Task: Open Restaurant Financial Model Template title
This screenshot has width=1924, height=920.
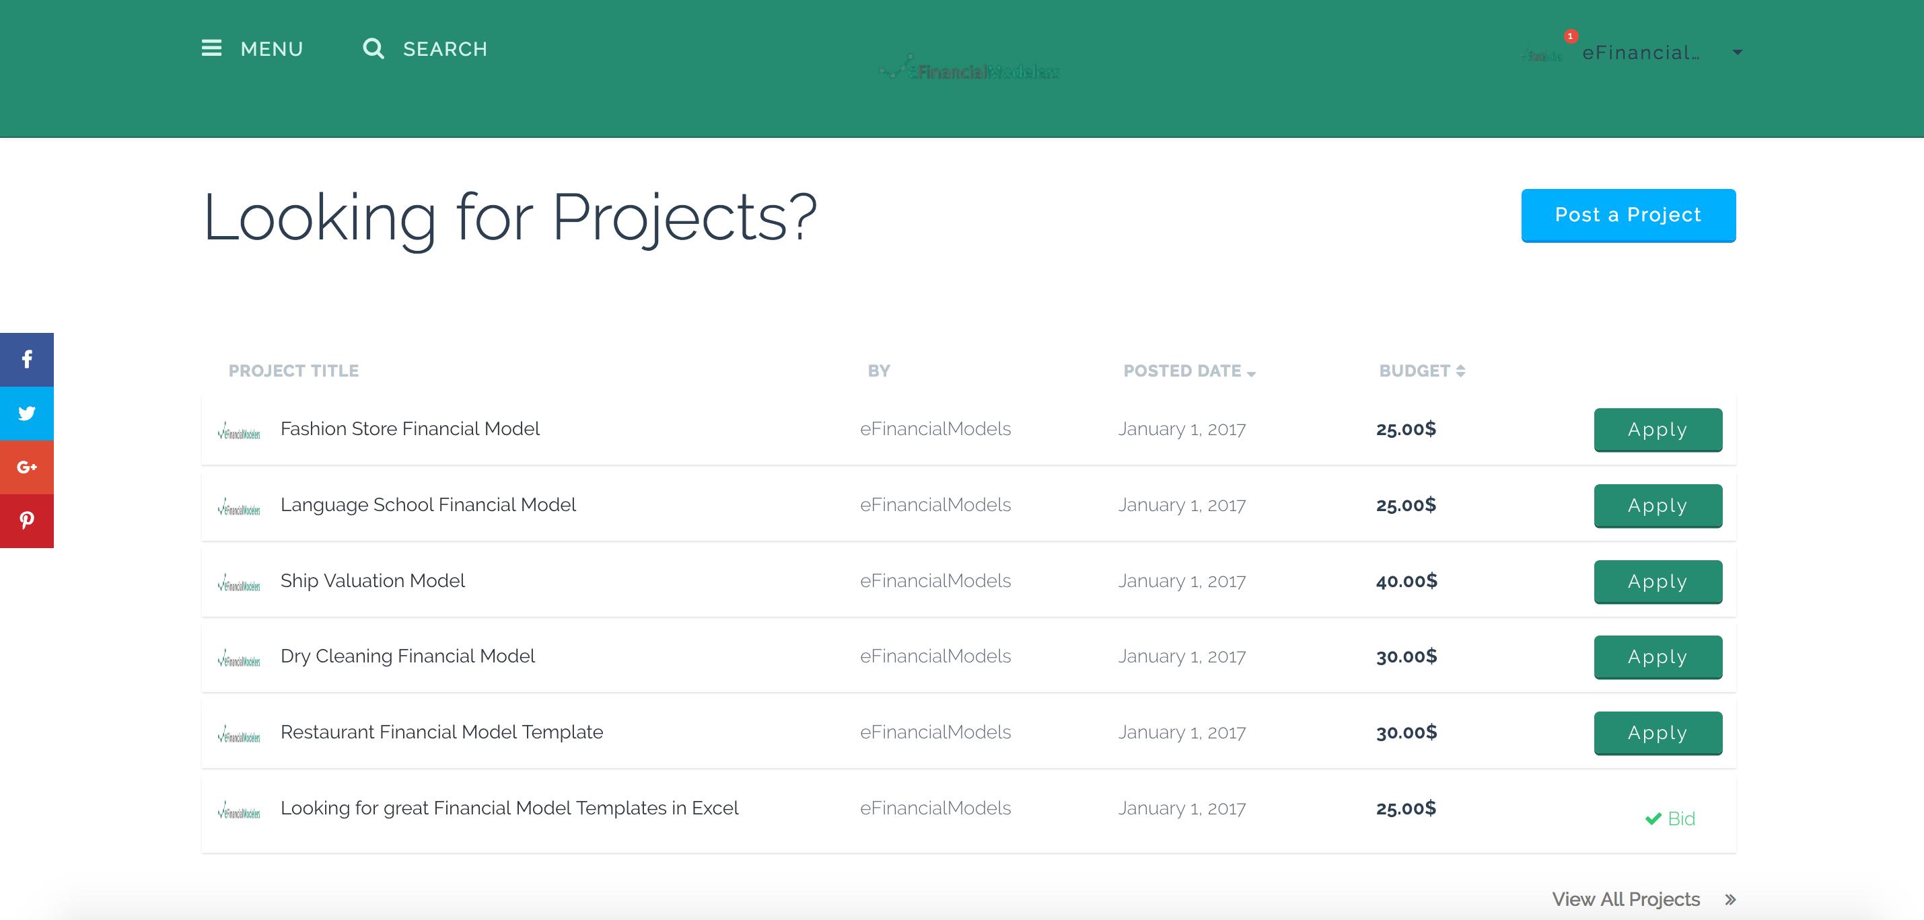Action: pos(441,733)
